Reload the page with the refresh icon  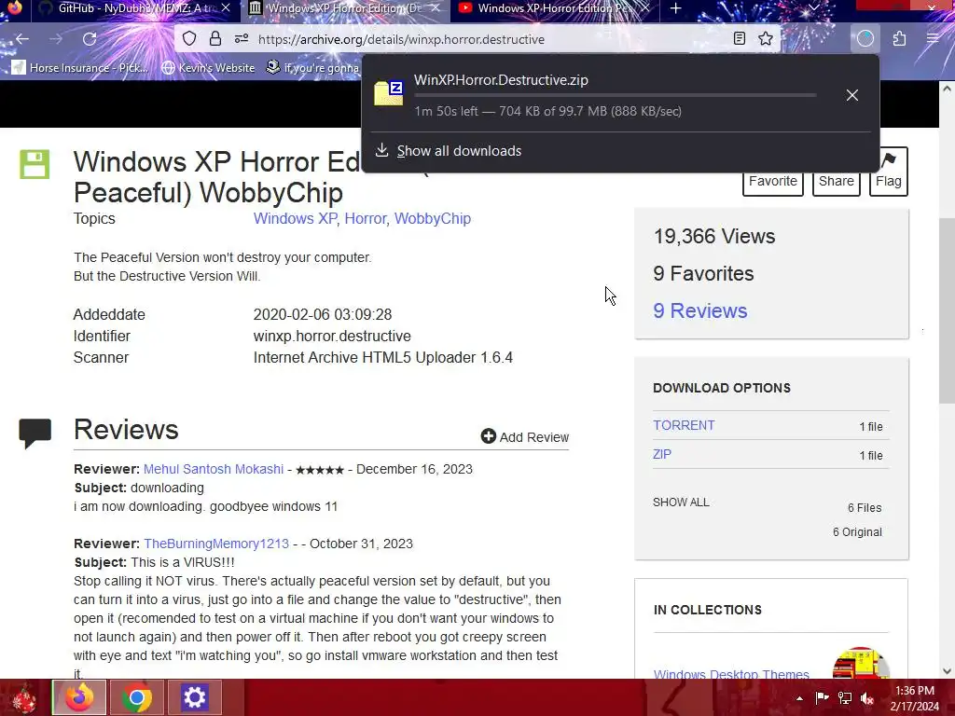(x=90, y=39)
